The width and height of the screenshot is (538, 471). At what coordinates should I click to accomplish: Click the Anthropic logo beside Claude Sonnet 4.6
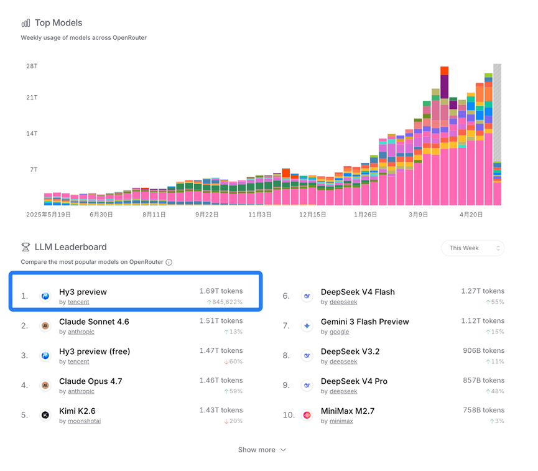tap(45, 326)
